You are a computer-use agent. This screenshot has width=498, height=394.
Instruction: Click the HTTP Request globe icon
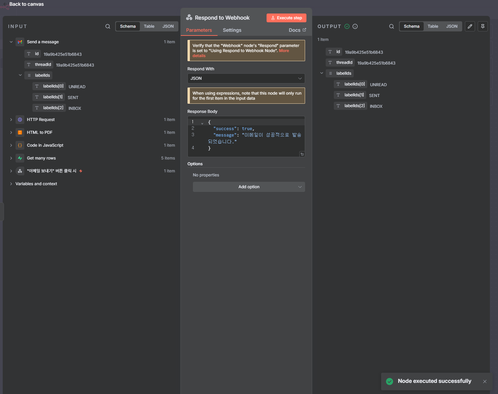pos(20,120)
